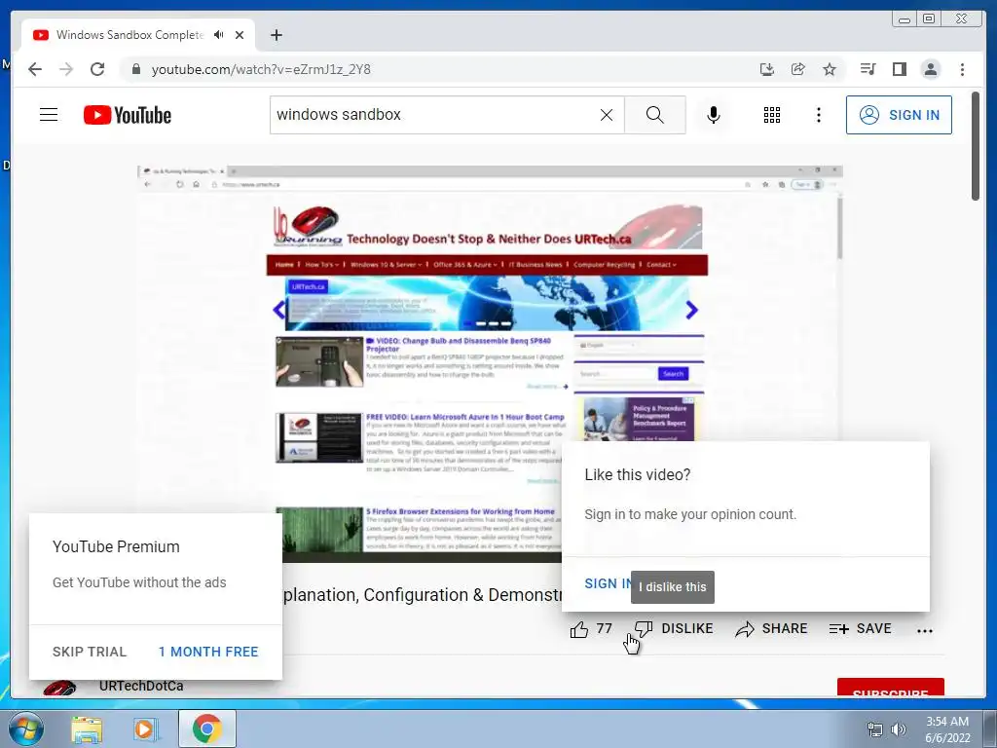This screenshot has width=997, height=748.
Task: Click the page vertical scrollbar thumb
Action: pyautogui.click(x=976, y=146)
